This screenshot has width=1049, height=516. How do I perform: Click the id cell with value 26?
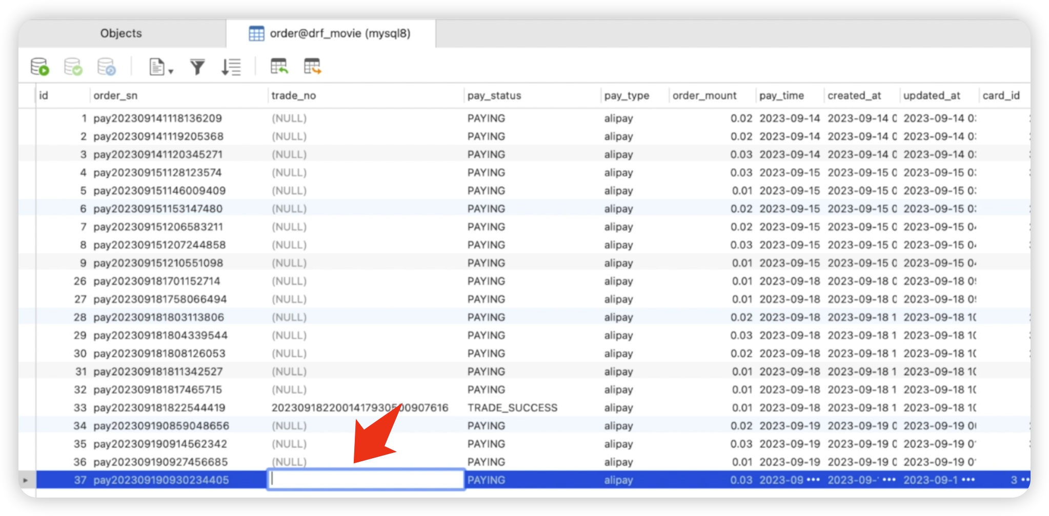tap(80, 281)
